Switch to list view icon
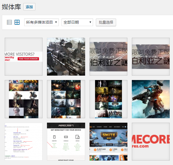Viewport: 173px width, 165px height. 9,22
